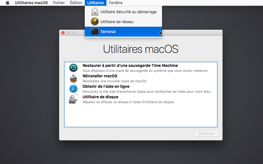This screenshot has height=164, width=263.
Task: Open the Apple menu
Action: [7, 3]
